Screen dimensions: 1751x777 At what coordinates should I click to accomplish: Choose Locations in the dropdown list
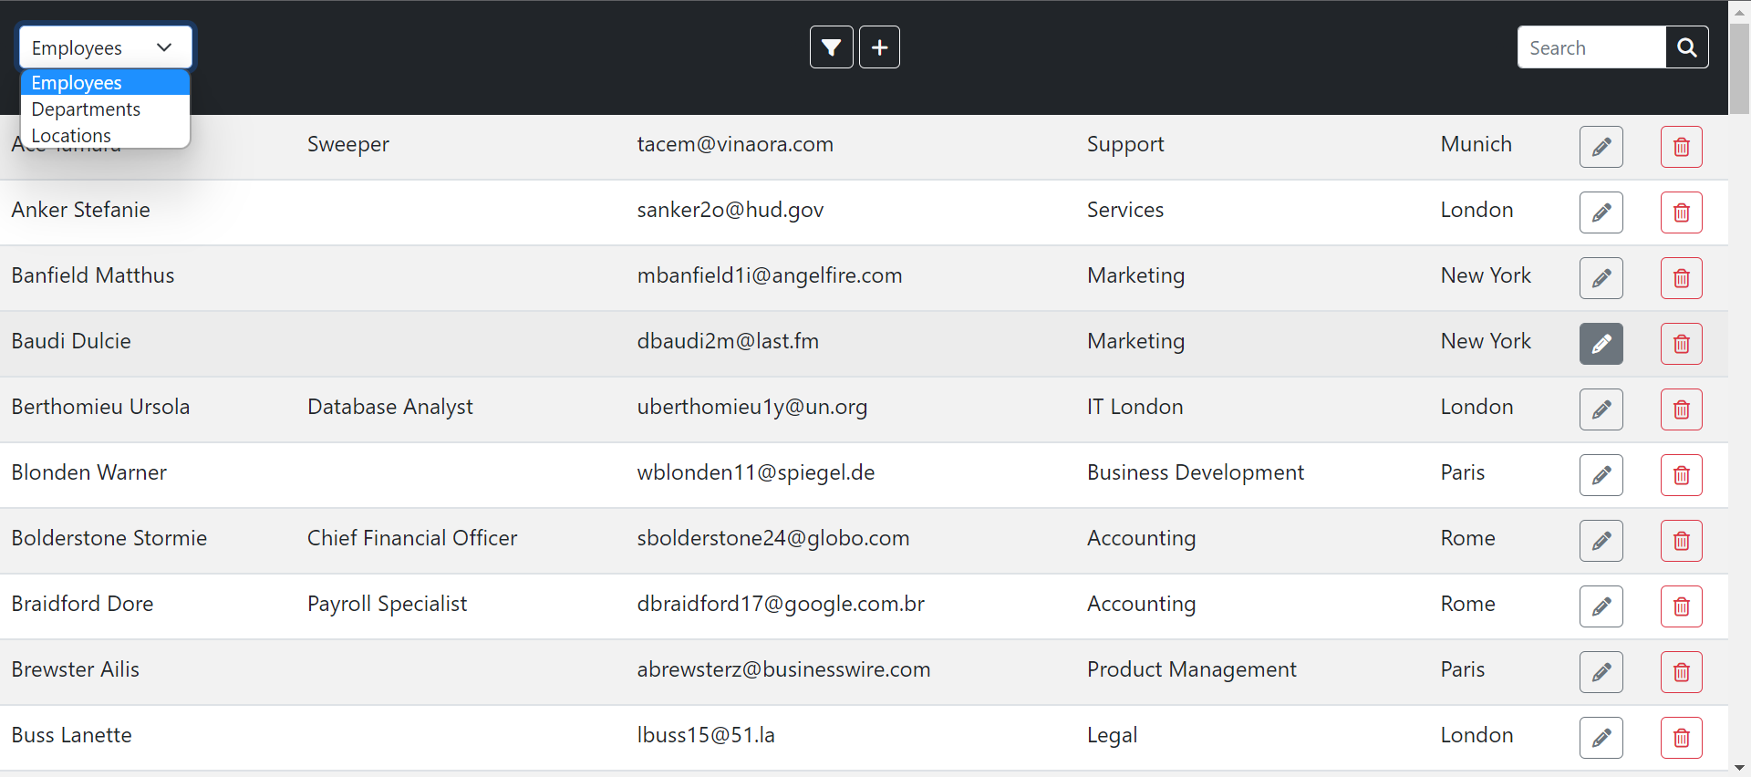71,136
